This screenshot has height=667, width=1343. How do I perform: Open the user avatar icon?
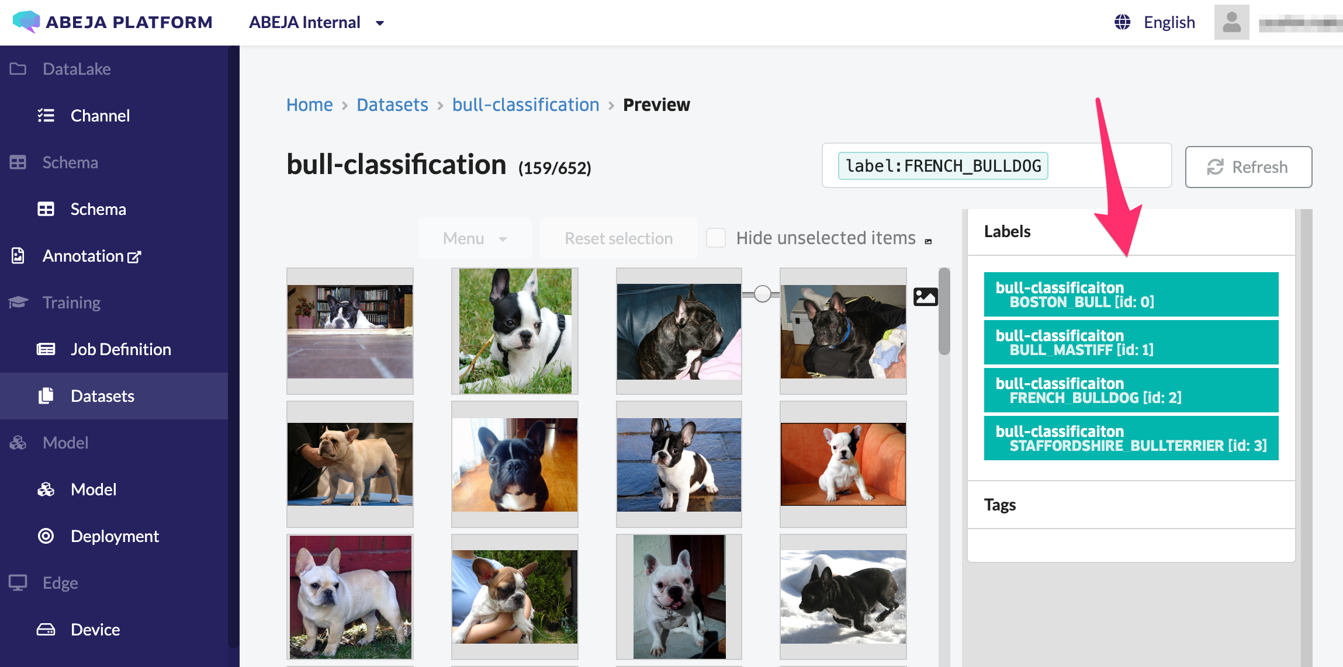tap(1231, 22)
